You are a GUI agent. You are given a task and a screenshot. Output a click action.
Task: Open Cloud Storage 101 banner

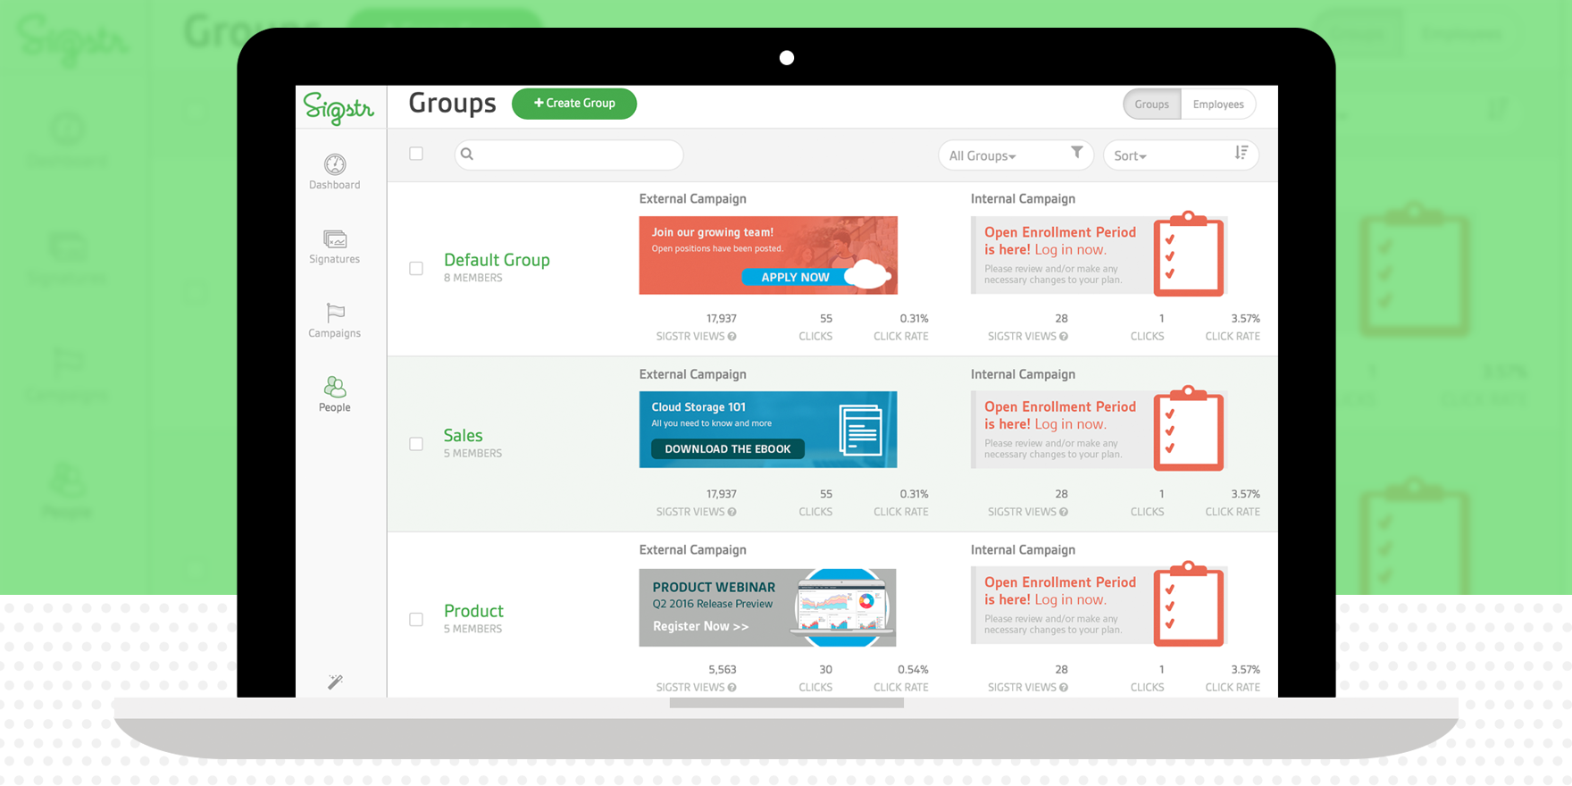pos(768,430)
